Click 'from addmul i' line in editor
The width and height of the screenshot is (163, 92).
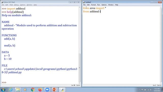92,11
